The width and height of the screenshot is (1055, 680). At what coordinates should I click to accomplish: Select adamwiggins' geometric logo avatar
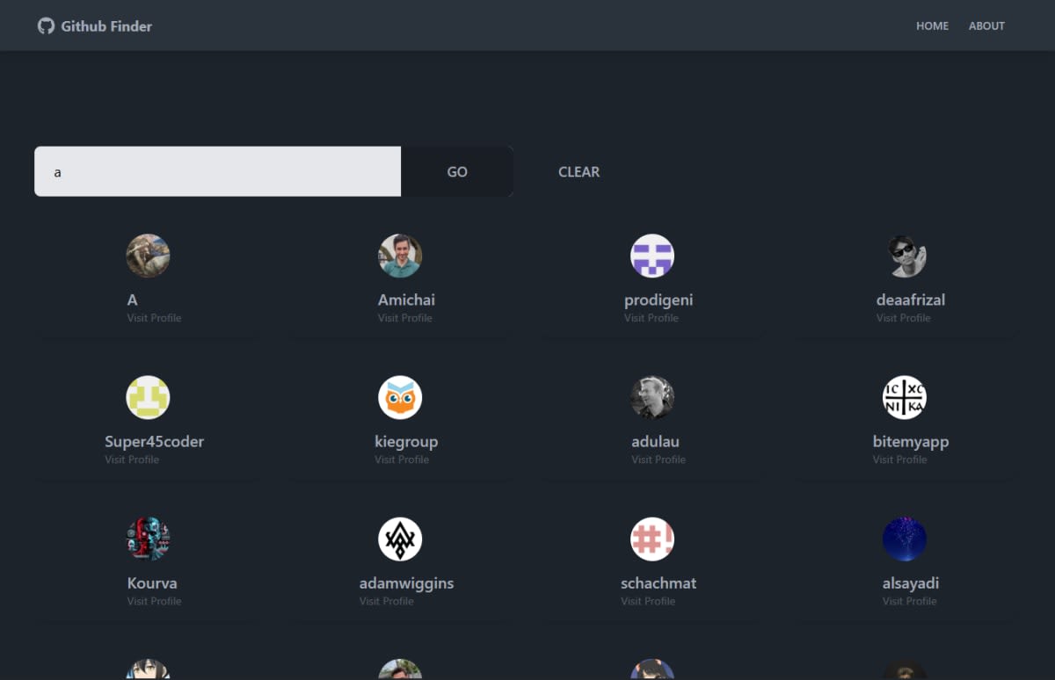pos(400,539)
